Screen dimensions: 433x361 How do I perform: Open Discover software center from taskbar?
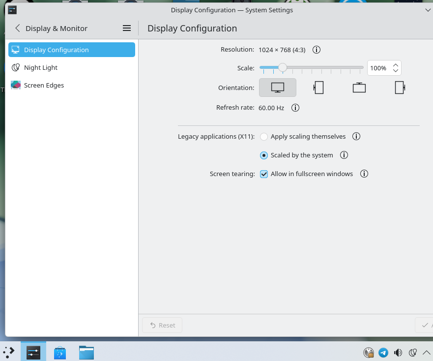tap(60, 353)
